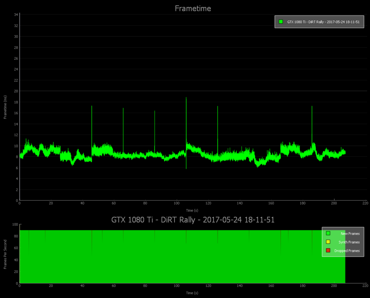This screenshot has width=370, height=298.
Task: Click the green New Frames legend square
Action: [x=328, y=233]
